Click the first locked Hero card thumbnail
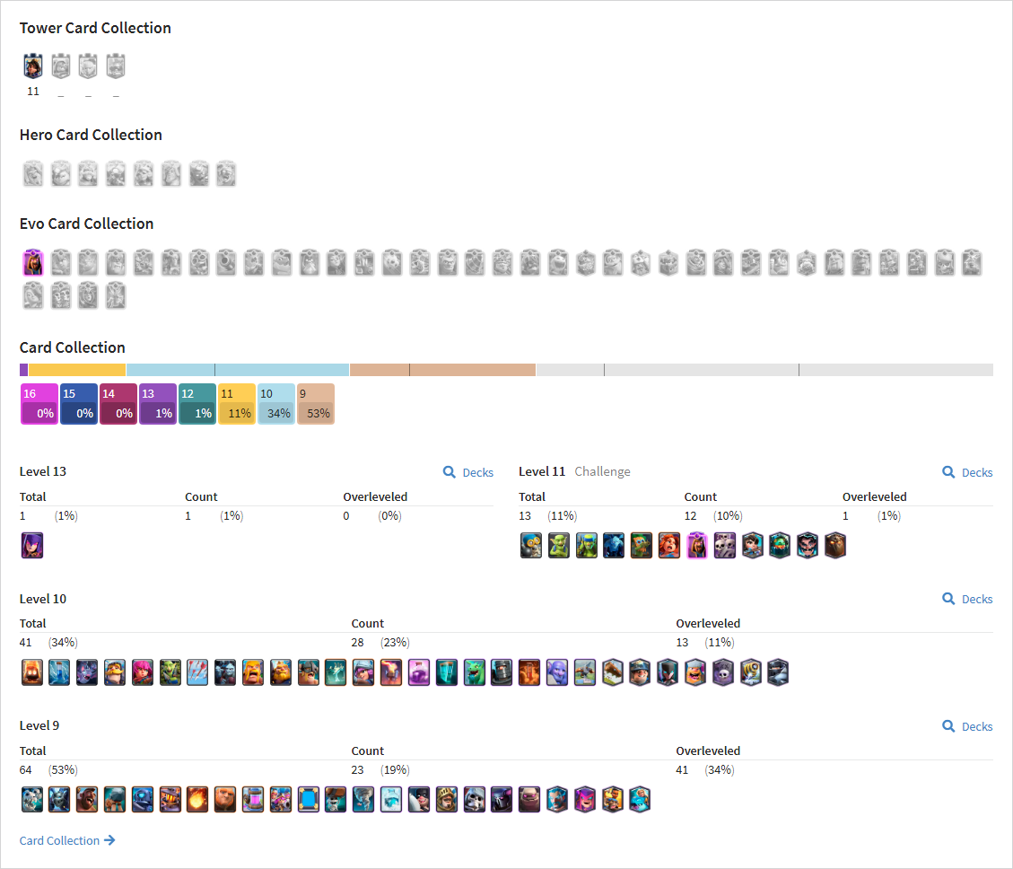1013x869 pixels. [x=33, y=174]
